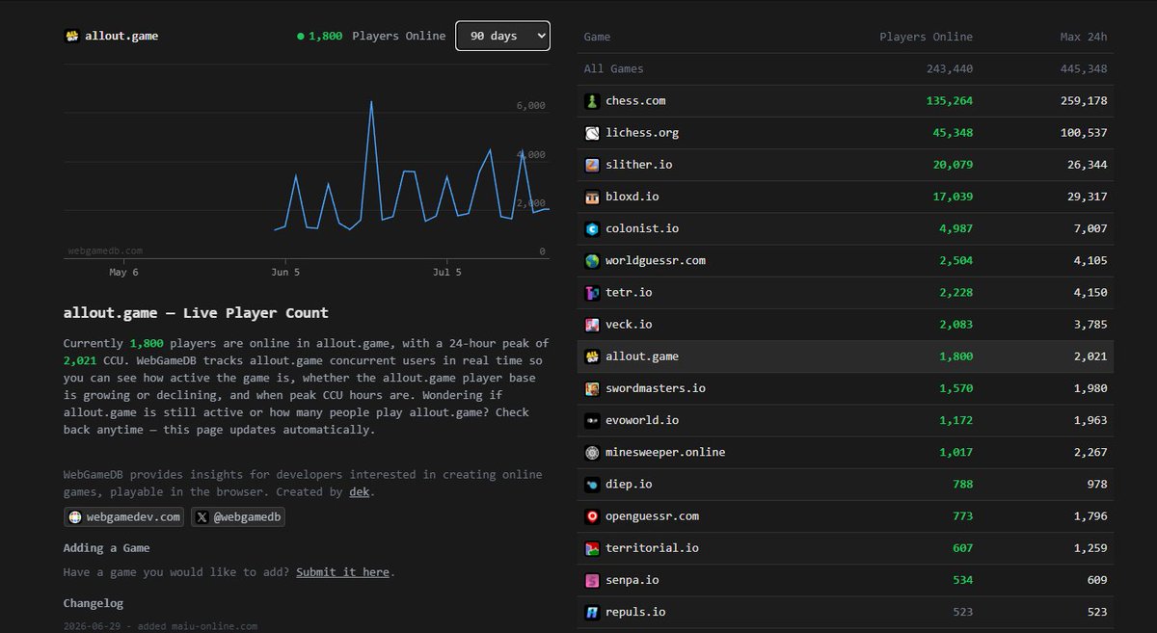The image size is (1157, 633).
Task: Click the X logo on @webgamedb badge
Action: 202,517
